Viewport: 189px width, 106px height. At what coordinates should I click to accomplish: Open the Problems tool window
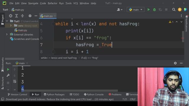pyautogui.click(x=115, y=95)
